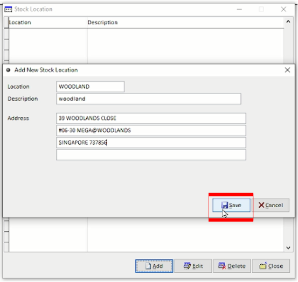Click the Description column header
This screenshot has height=282, width=298.
(x=185, y=23)
